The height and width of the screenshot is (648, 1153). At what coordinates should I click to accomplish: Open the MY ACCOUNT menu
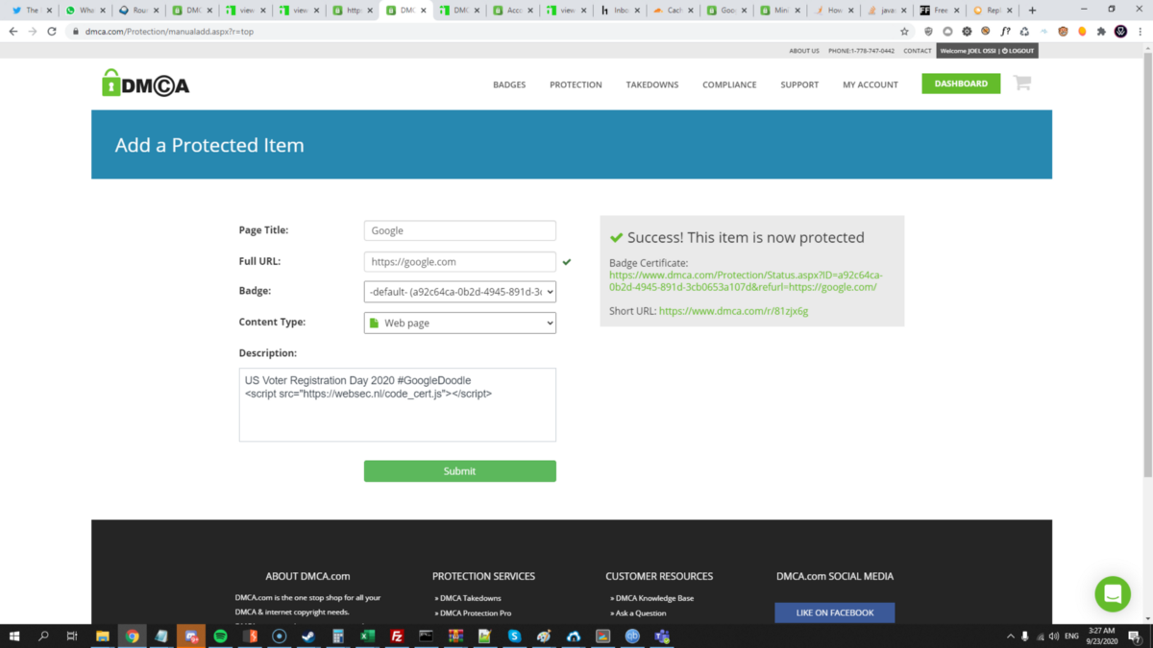click(871, 84)
